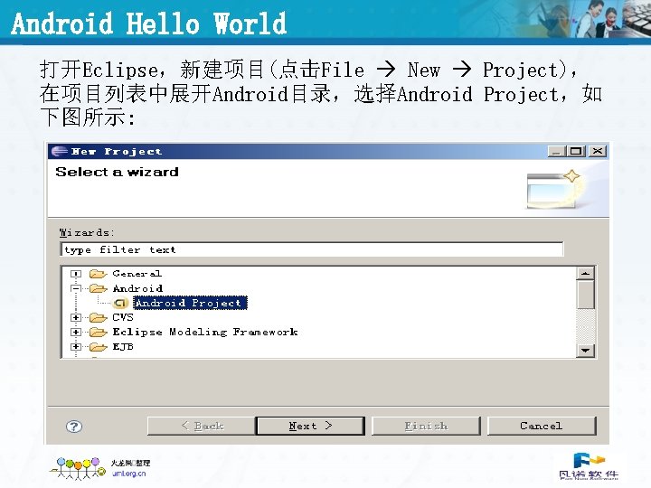Click the disabled Finish button
This screenshot has height=488, width=651.
pos(426,426)
